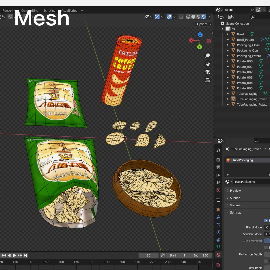This screenshot has width=270, height=270.
Task: Switch to material preview shading
Action: pos(198,17)
